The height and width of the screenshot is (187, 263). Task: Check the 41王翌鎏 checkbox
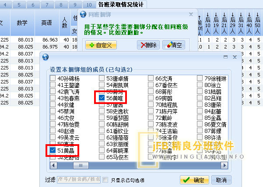click(x=53, y=85)
